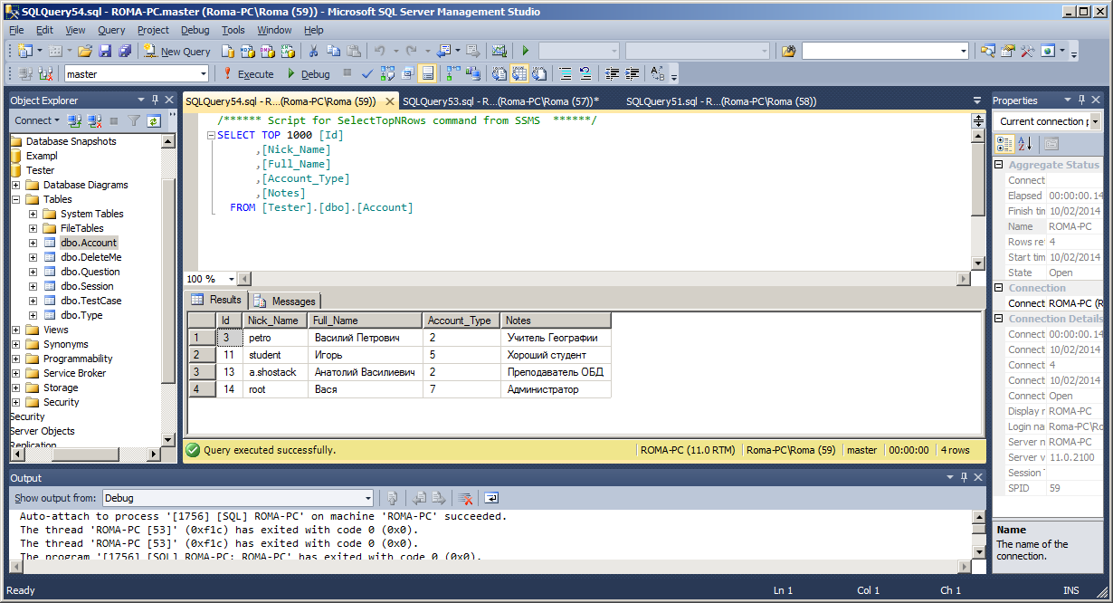Click the Save All icon in toolbar
The width and height of the screenshot is (1113, 603).
tap(124, 52)
